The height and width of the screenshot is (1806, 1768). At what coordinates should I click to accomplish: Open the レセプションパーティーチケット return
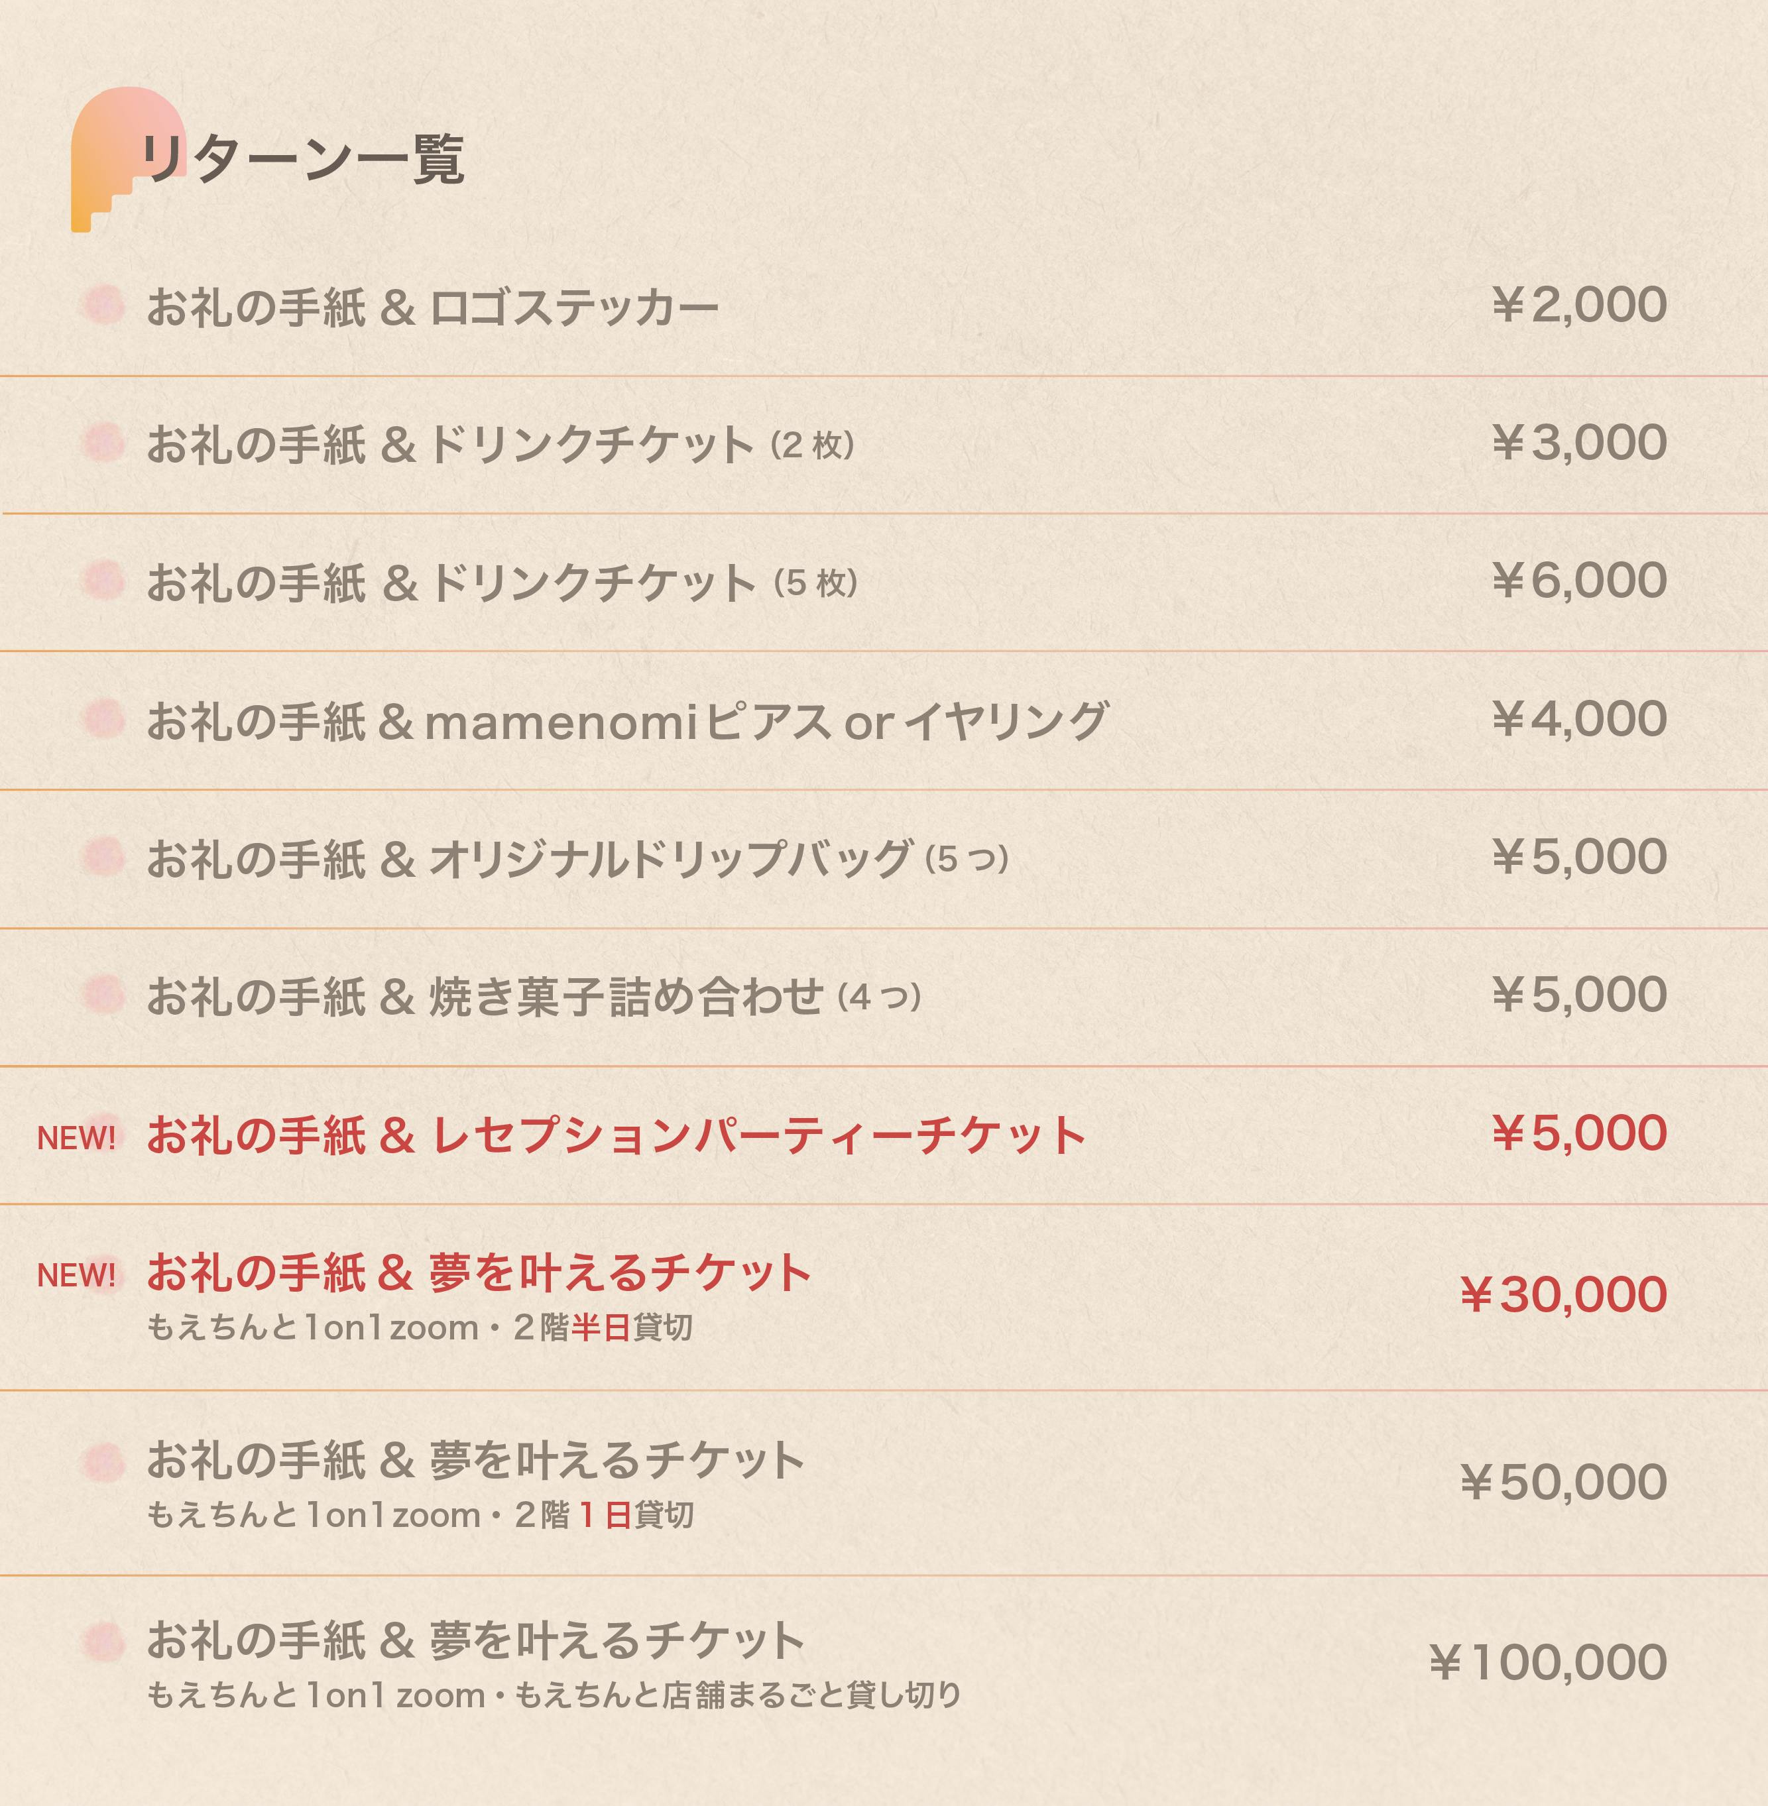point(616,1135)
